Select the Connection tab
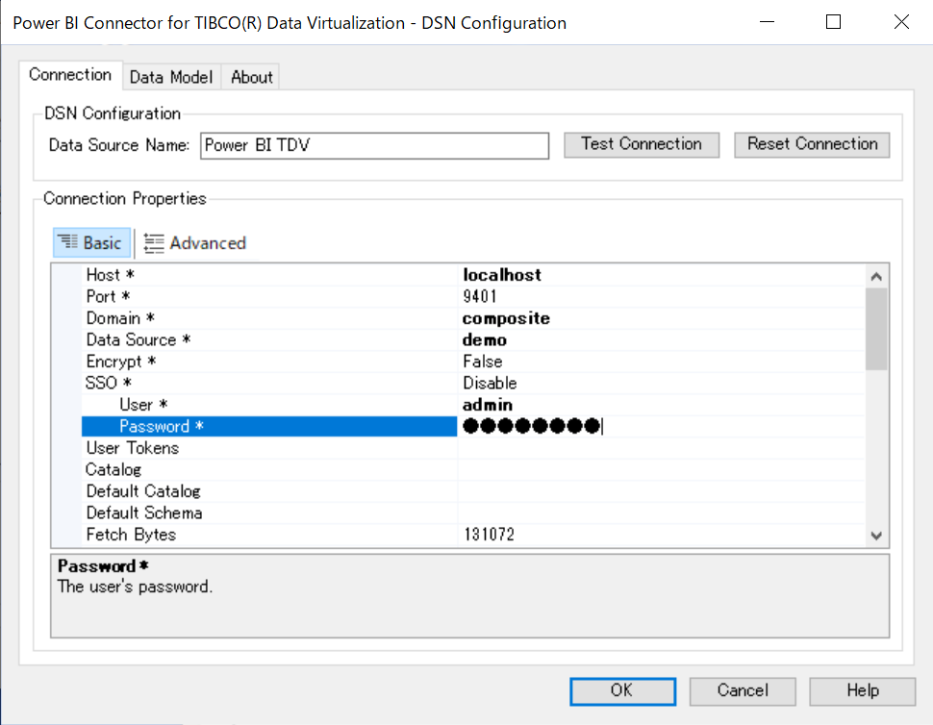Screen dimensions: 933x725 tap(70, 75)
